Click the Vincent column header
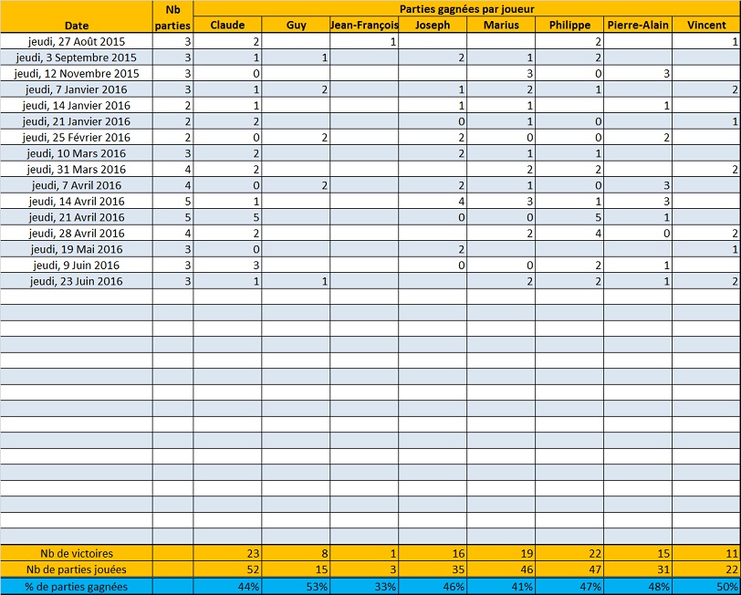Screen dimensions: 741x595 point(706,25)
